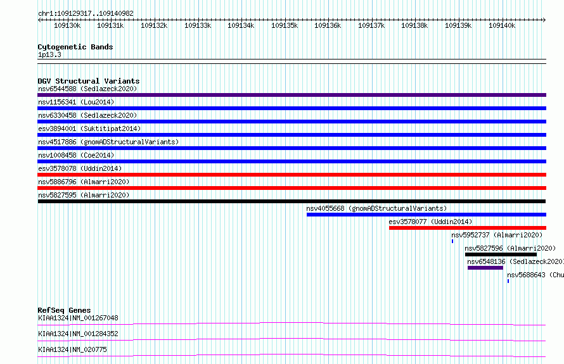Select the tiny blue nsv5688643 marker
This screenshot has height=364, width=564.
(x=508, y=281)
